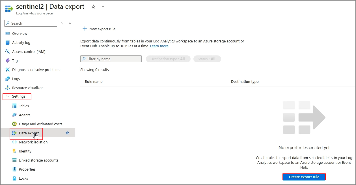The width and height of the screenshot is (356, 185).
Task: Click the Locks padlock icon
Action: click(14, 178)
